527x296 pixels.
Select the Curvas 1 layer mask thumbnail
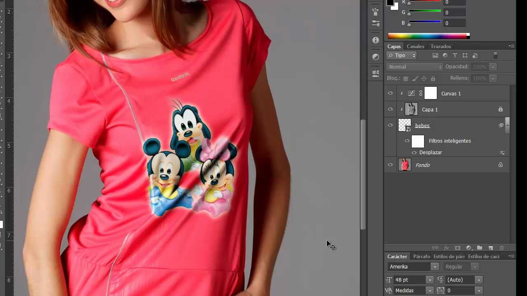point(431,93)
